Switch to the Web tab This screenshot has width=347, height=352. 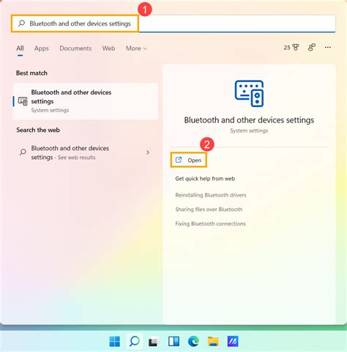pyautogui.click(x=108, y=48)
